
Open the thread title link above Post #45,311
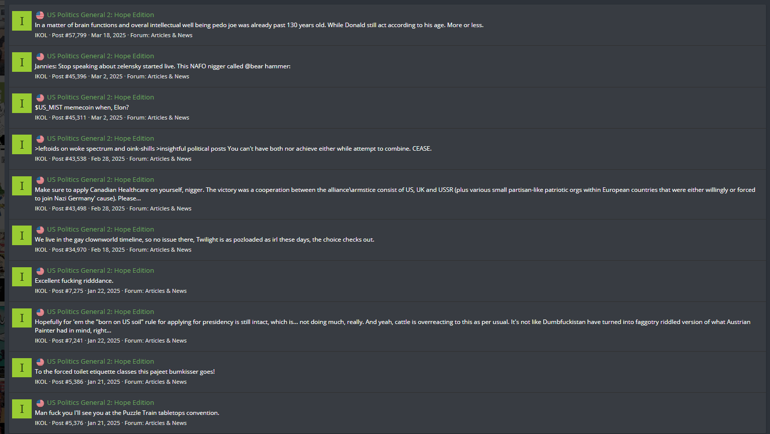pyautogui.click(x=101, y=97)
